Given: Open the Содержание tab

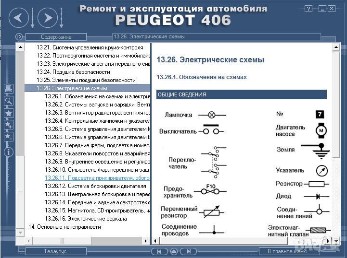Looking at the screenshot, I should tap(56, 37).
